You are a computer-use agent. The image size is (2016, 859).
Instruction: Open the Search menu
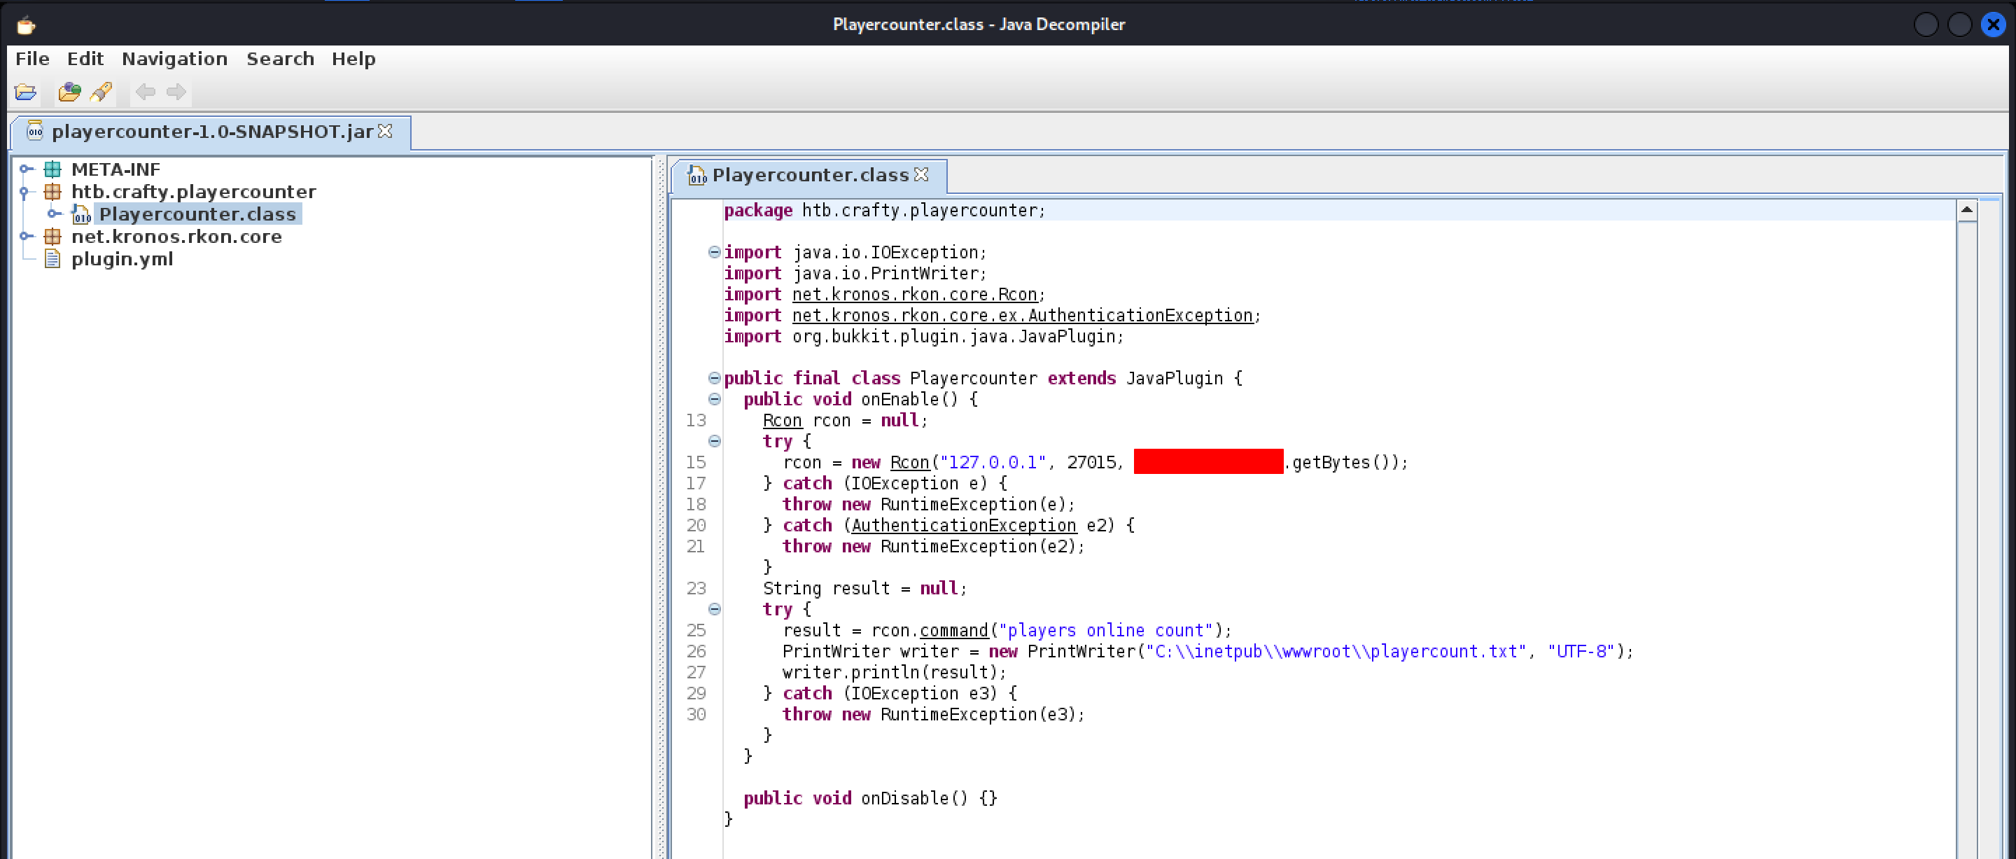pyautogui.click(x=280, y=59)
